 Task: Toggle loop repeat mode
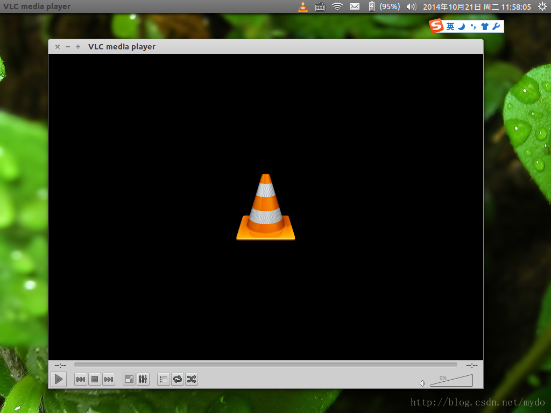tap(178, 379)
